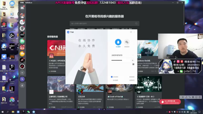The height and width of the screenshot is (114, 203).
Task: Select the CS:GO category tag
Action: (x=108, y=29)
